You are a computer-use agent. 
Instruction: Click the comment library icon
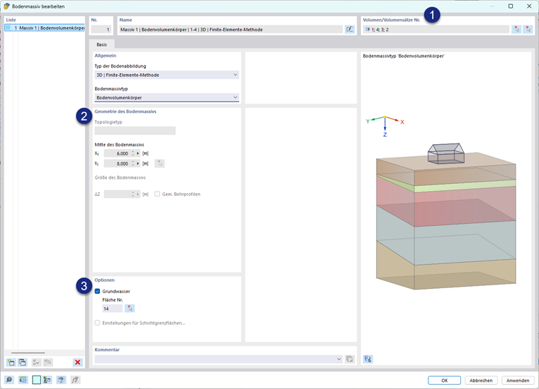click(350, 359)
